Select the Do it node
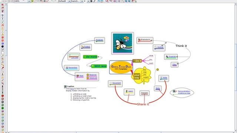The height and width of the screenshot is (133, 237). (x=137, y=61)
